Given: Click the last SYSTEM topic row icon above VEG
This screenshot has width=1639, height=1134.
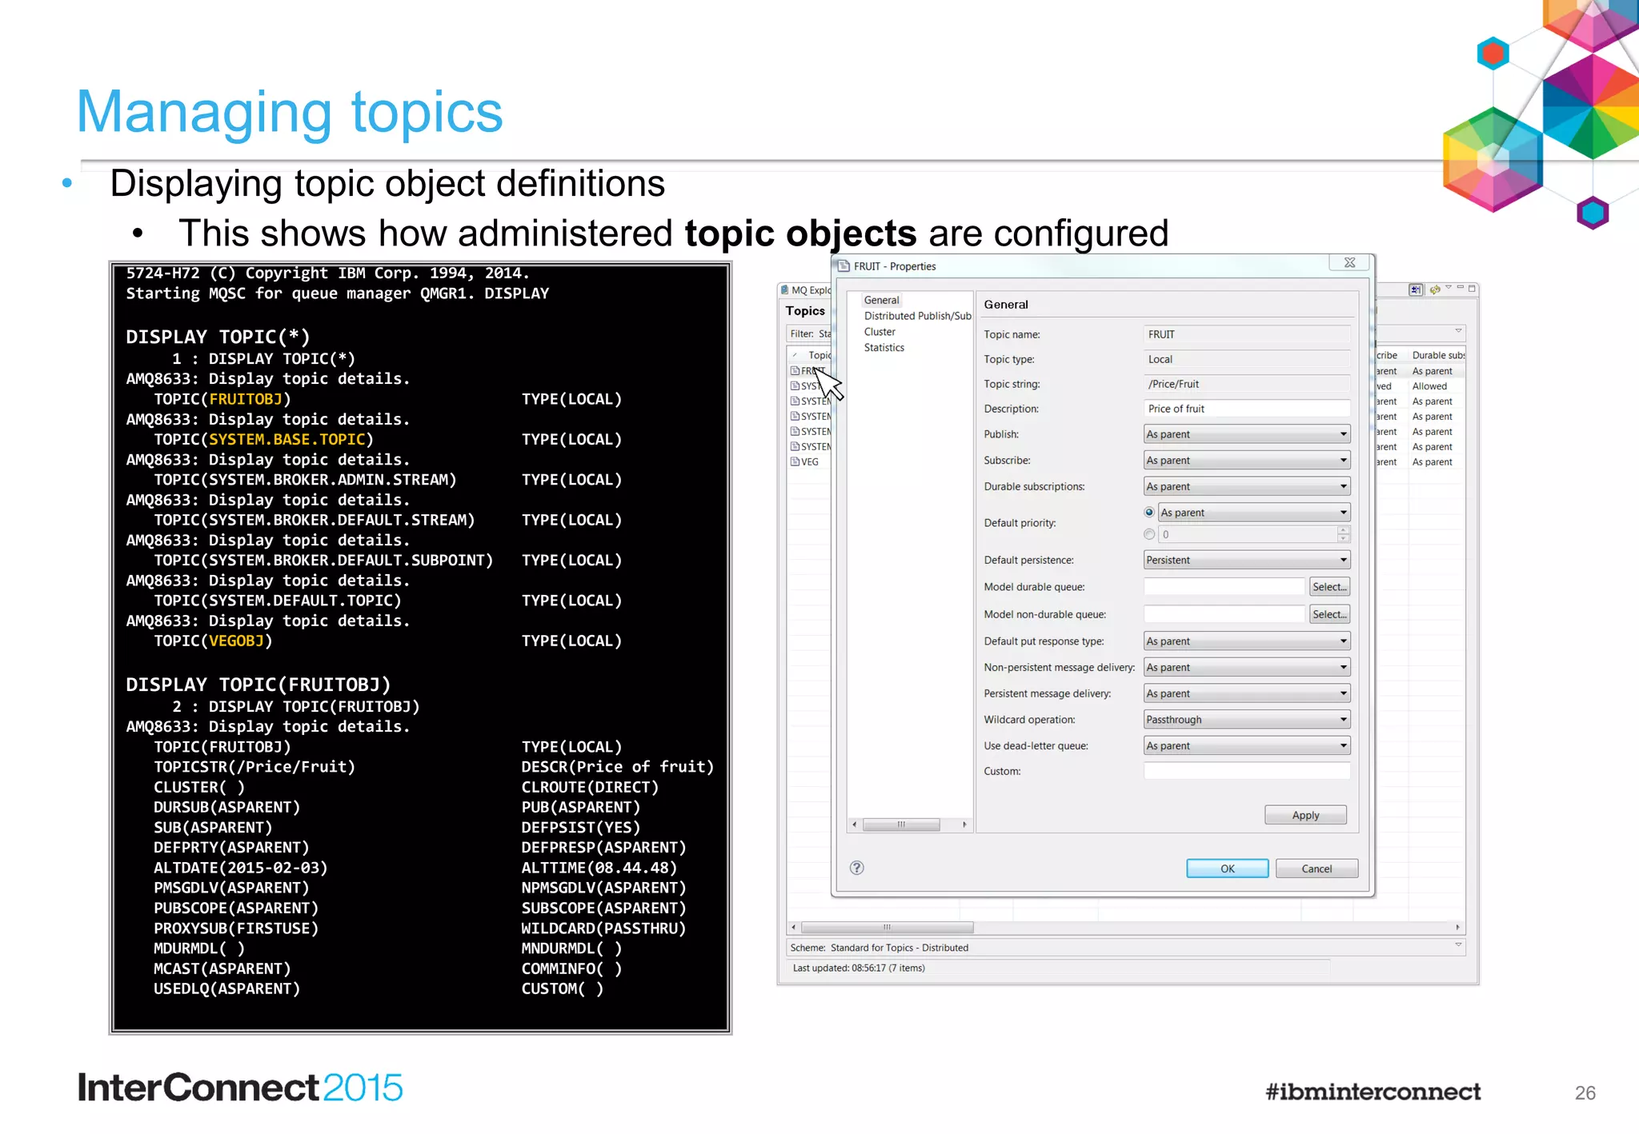Looking at the screenshot, I should click(x=795, y=446).
